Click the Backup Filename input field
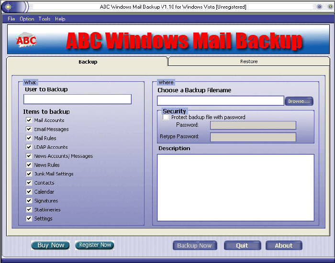Screen dimensions: 335x263 (x=221, y=101)
